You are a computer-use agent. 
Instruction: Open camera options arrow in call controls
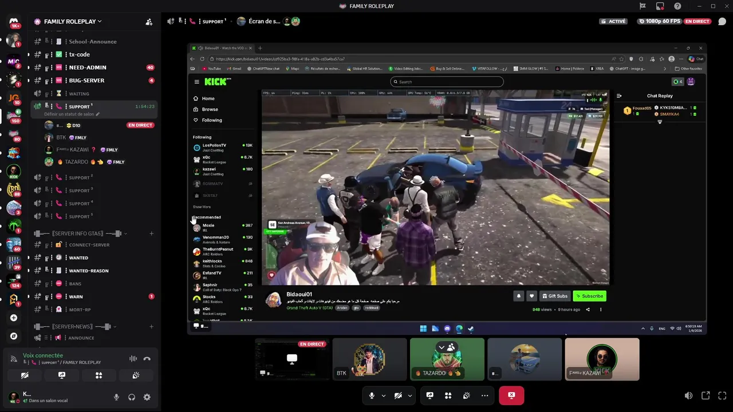pyautogui.click(x=410, y=395)
